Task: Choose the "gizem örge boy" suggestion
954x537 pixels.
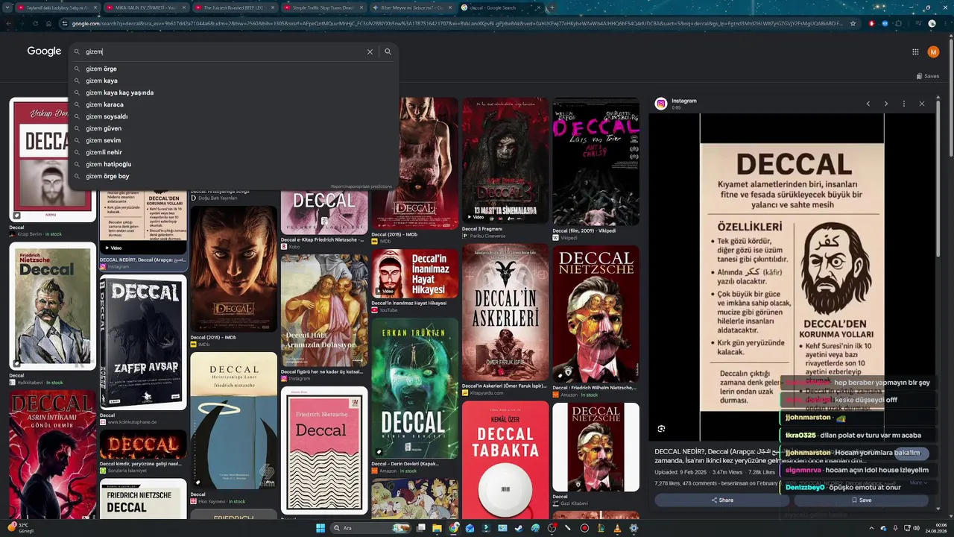Action: click(x=107, y=176)
